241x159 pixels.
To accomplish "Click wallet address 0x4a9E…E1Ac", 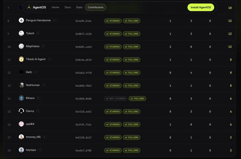I will (83, 21).
